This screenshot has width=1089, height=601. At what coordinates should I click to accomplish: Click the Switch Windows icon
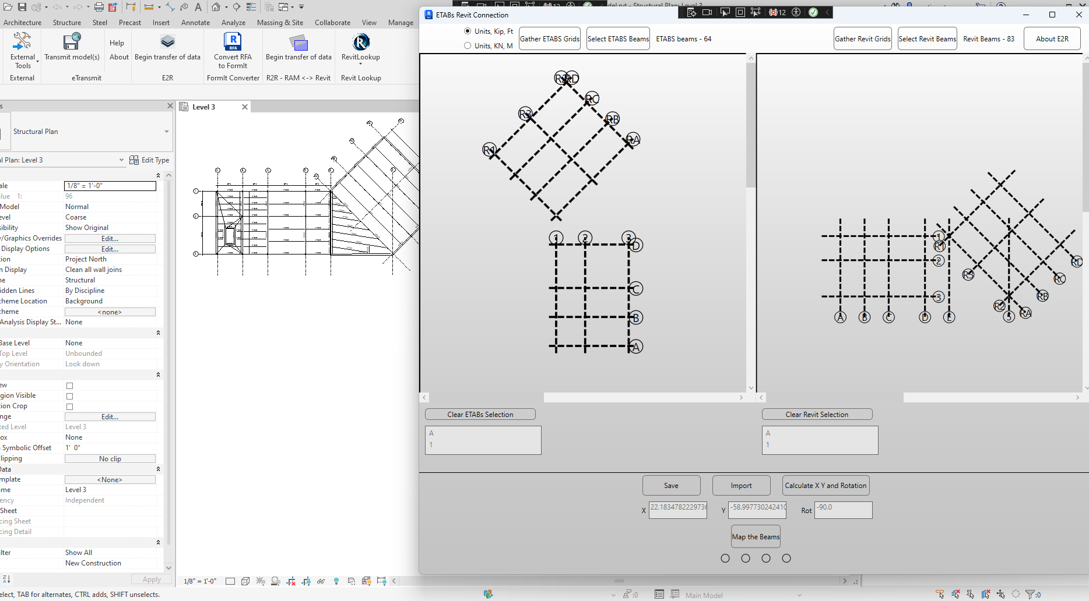[x=283, y=7]
